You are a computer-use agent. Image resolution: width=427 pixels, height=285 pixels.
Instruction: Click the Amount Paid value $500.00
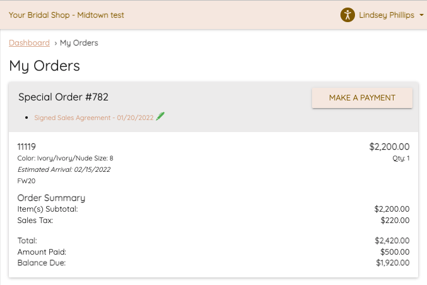[x=395, y=252]
